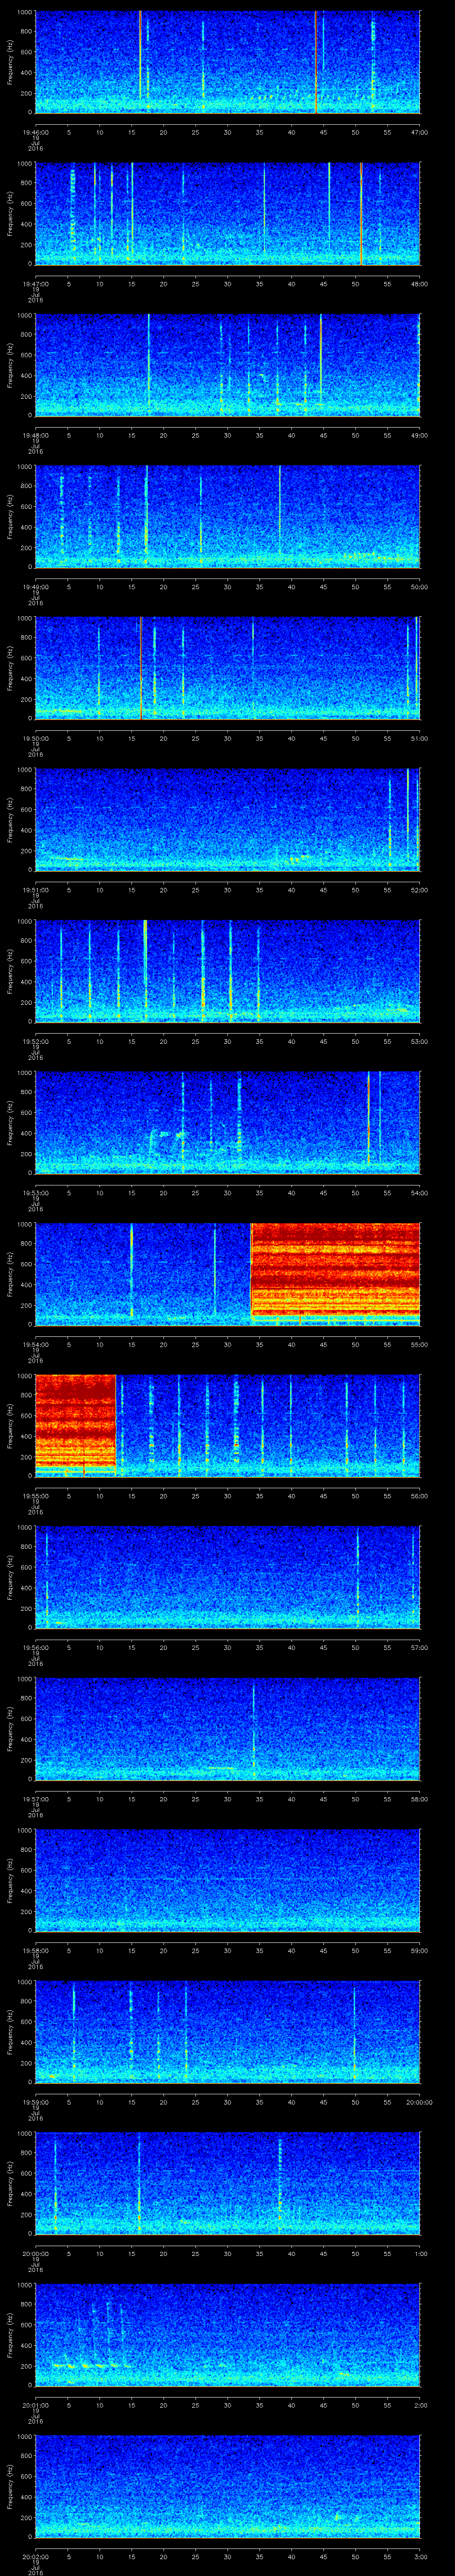Click the '20:00:00' label ending the 19:59 panel
455x2576 pixels.
[x=419, y=2101]
